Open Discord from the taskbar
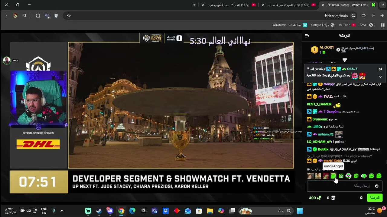The width and height of the screenshot is (387, 217). pos(110,211)
